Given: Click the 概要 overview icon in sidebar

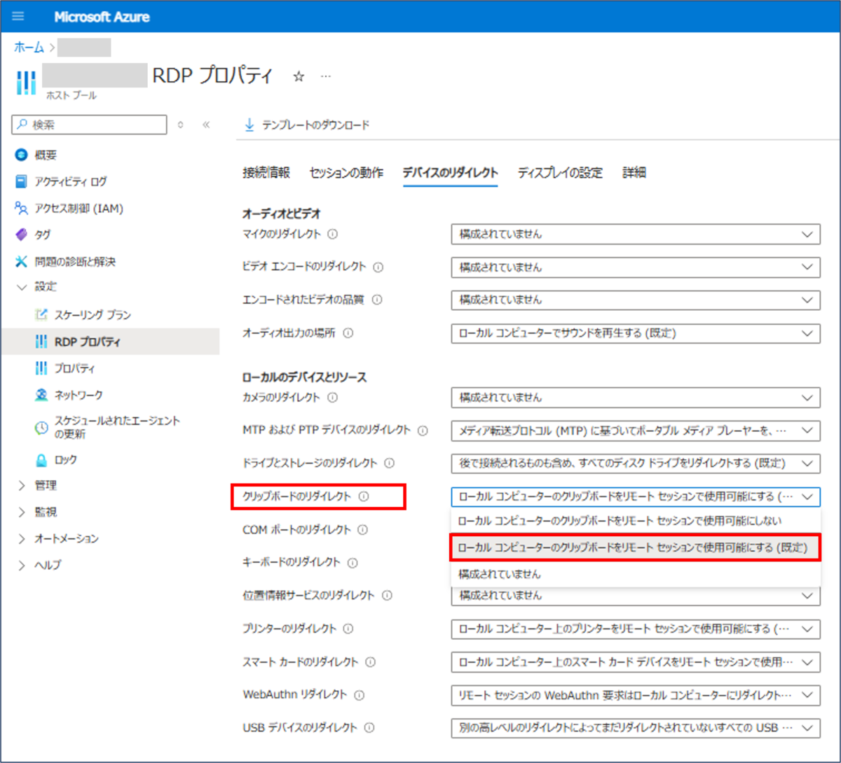Looking at the screenshot, I should tap(21, 155).
